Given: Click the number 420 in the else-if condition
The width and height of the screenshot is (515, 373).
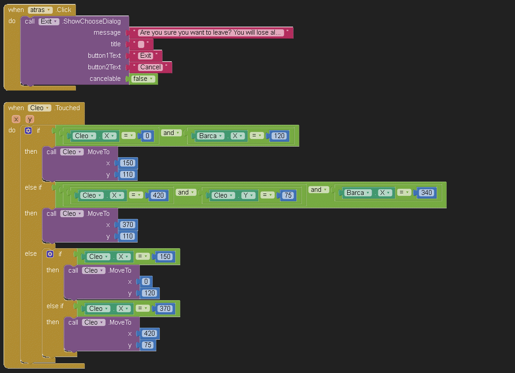Looking at the screenshot, I should [158, 195].
